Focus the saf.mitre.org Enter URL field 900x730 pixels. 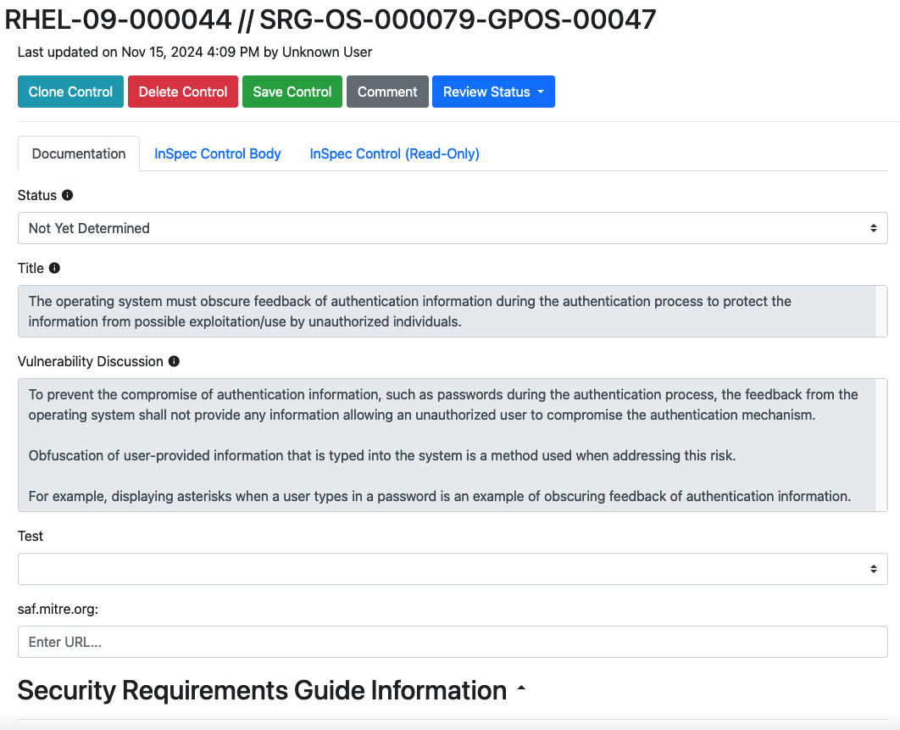(x=453, y=642)
